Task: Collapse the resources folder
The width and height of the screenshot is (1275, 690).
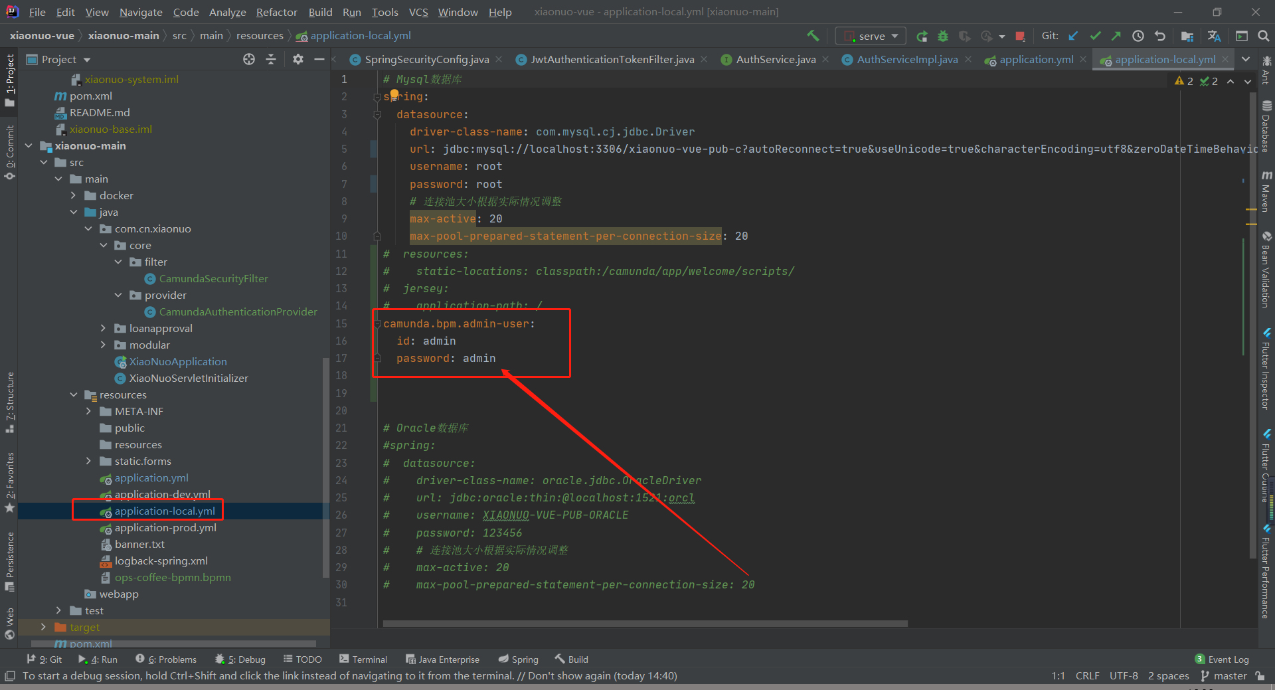Action: coord(74,394)
